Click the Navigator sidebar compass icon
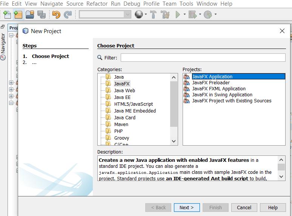The height and width of the screenshot is (216, 292). point(3,58)
